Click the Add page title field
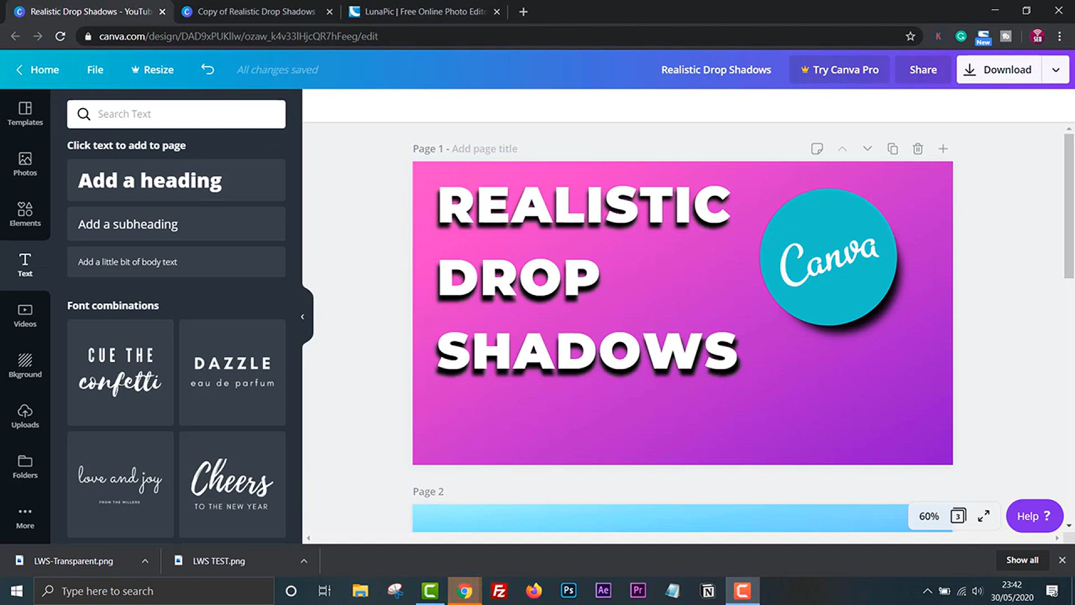Screen dimensions: 1075x605 click(484, 148)
